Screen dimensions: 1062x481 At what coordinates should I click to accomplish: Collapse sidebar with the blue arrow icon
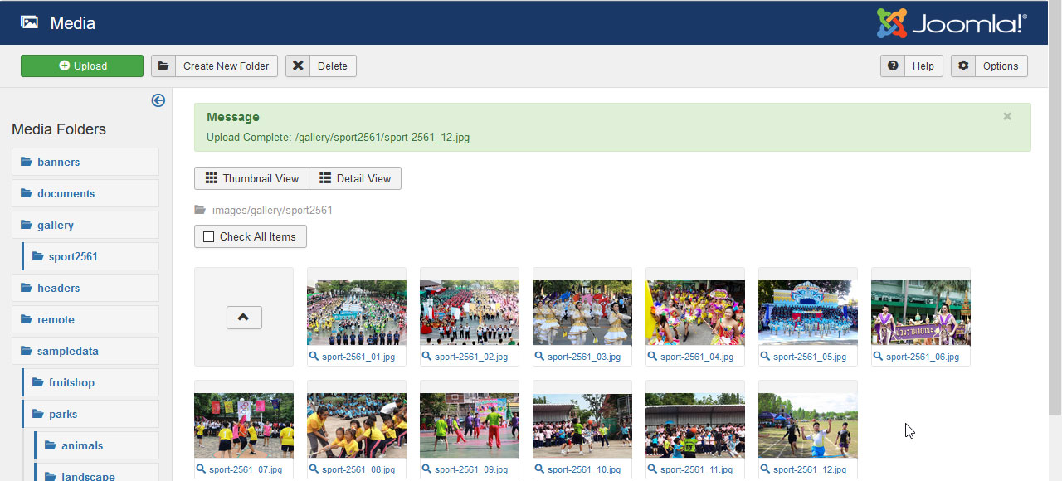click(158, 100)
